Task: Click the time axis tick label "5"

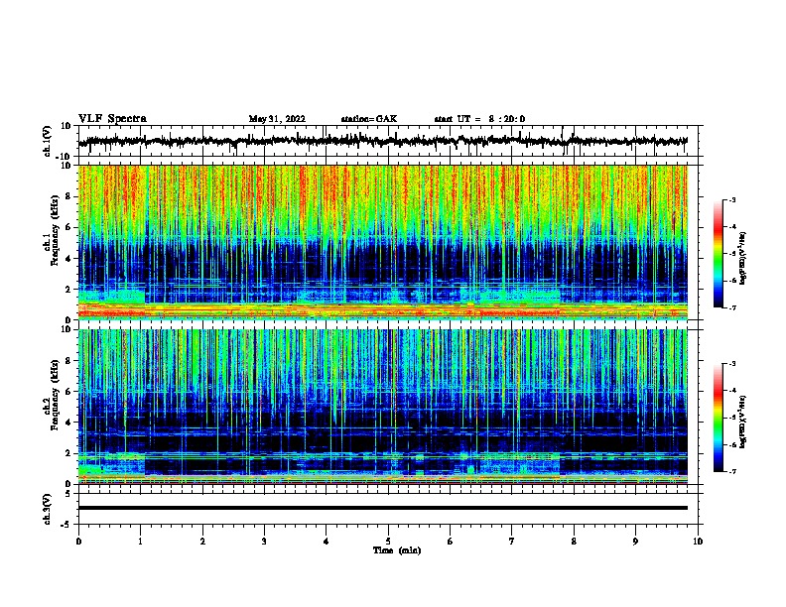Action: pyautogui.click(x=388, y=542)
